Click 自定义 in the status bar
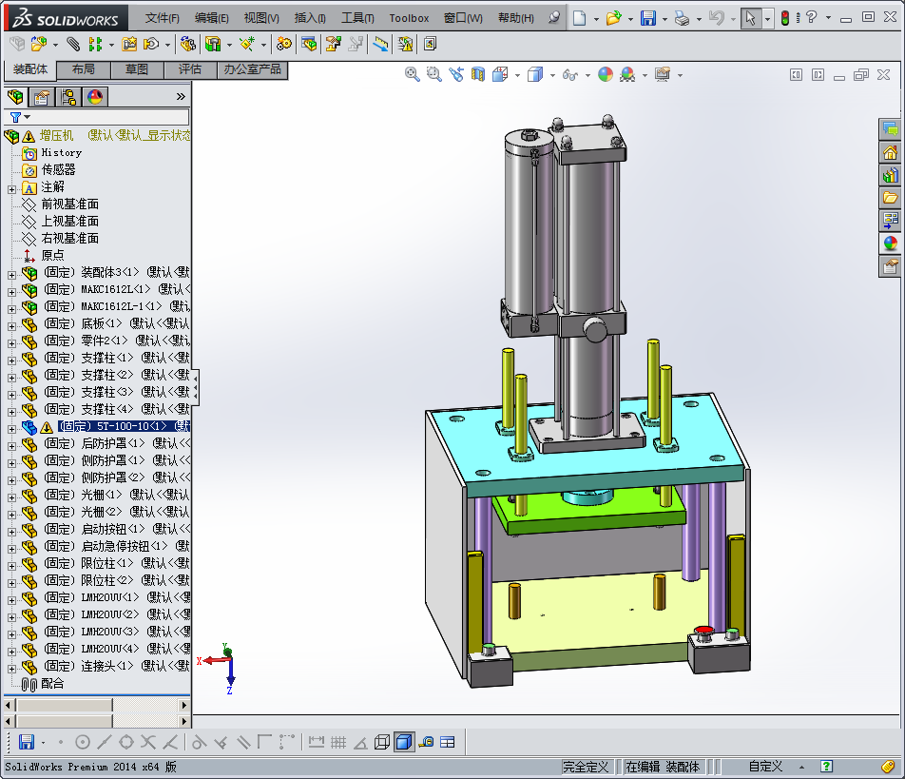 [x=765, y=767]
